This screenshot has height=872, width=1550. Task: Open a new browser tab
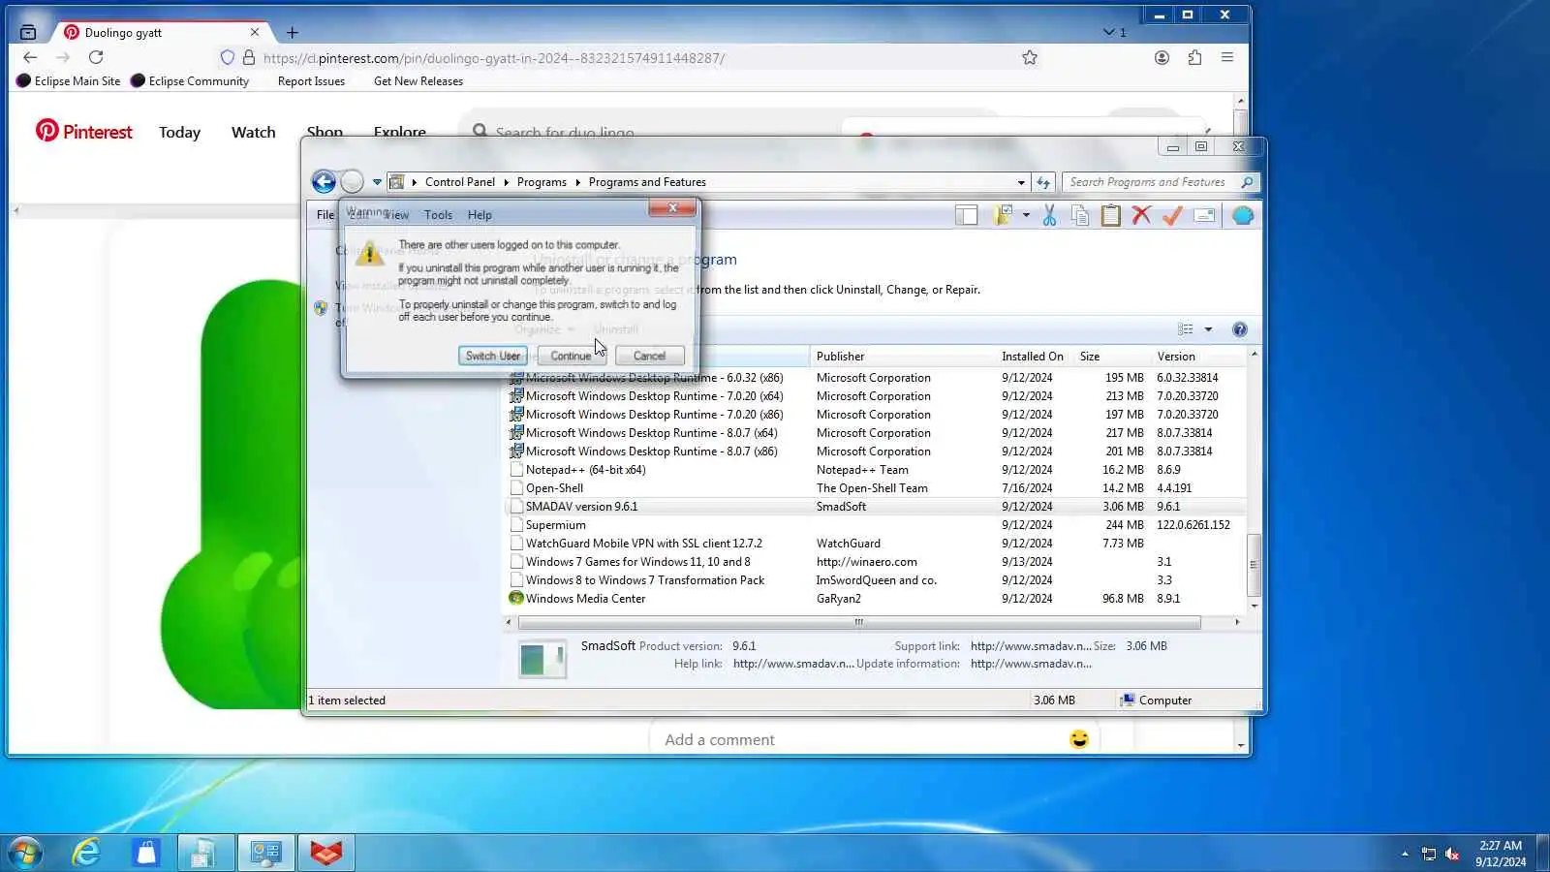[293, 32]
